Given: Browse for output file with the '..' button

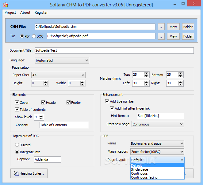Looking at the screenshot, I should click(x=161, y=36).
